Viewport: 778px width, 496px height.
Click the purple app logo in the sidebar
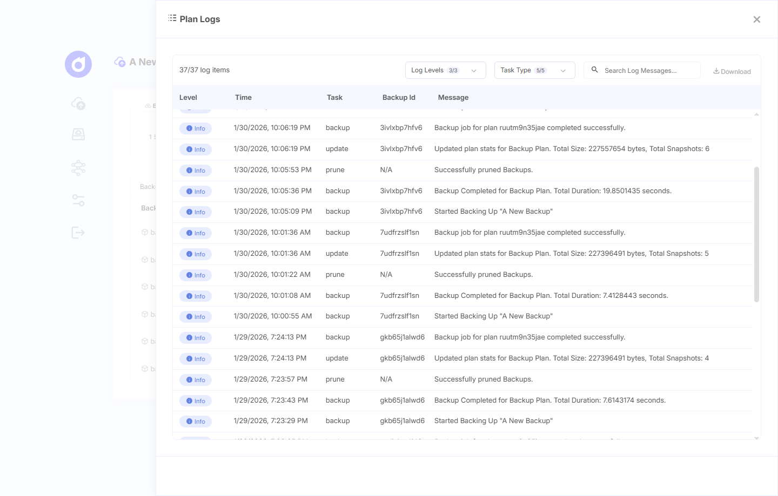coord(78,64)
